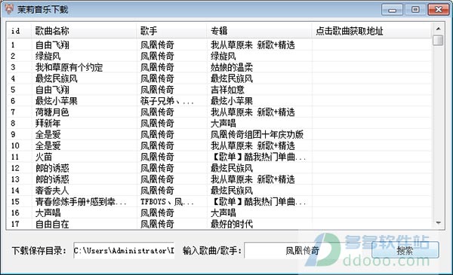Screen dimensions: 453x275
Task: Select song 全是爱 in row 10
Action: click(x=48, y=146)
